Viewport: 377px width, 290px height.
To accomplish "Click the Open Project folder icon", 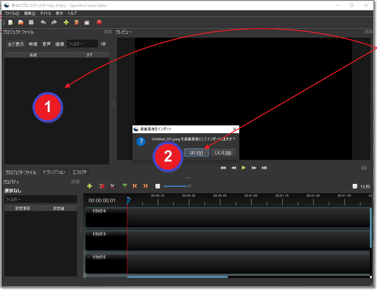I will [20, 22].
